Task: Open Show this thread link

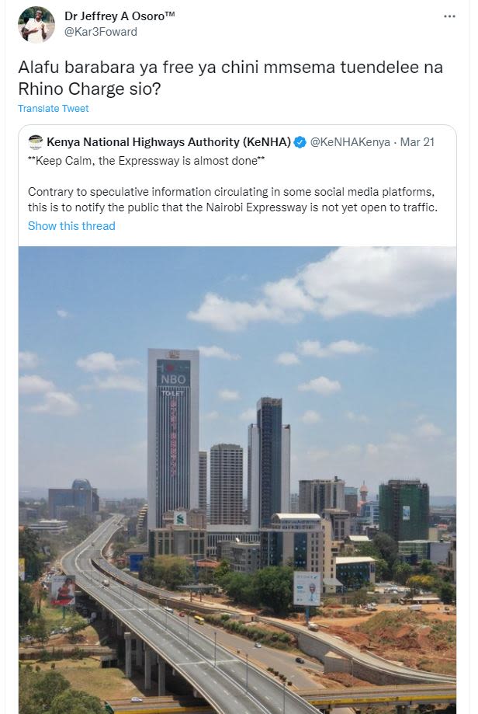Action: pyautogui.click(x=71, y=226)
